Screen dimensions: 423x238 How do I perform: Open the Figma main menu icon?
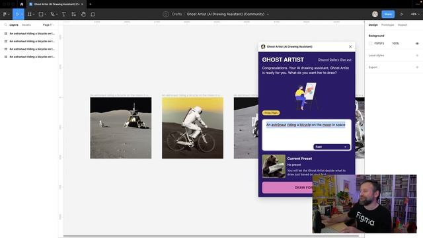(x=6, y=14)
